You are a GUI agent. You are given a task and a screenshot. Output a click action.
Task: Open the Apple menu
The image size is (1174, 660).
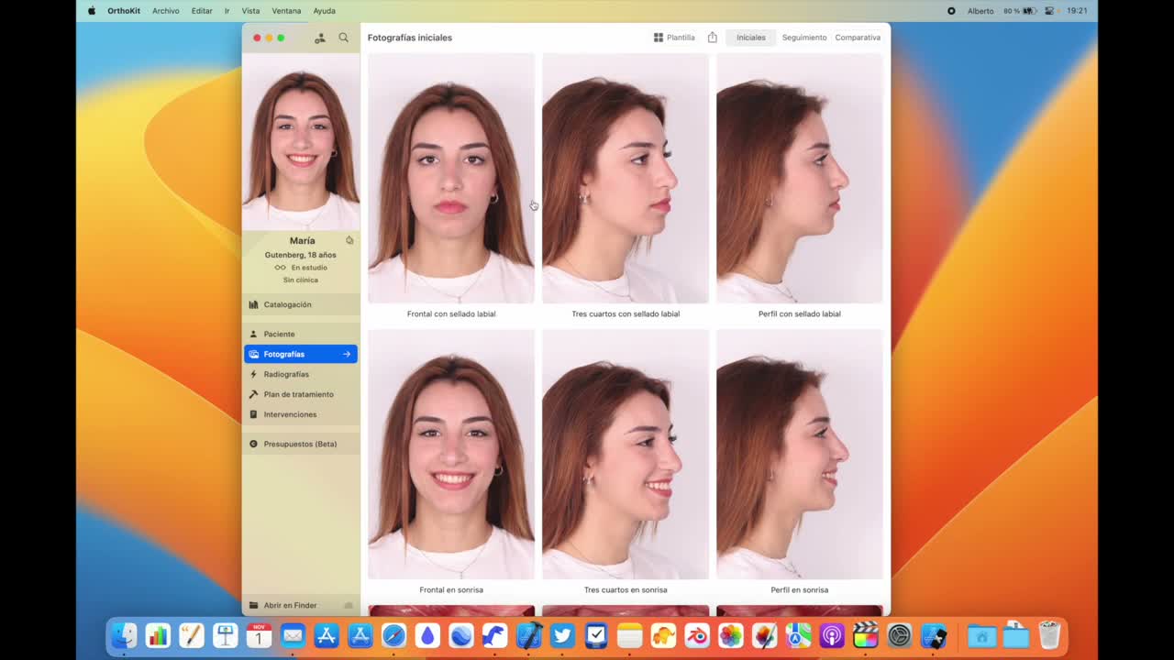point(92,11)
